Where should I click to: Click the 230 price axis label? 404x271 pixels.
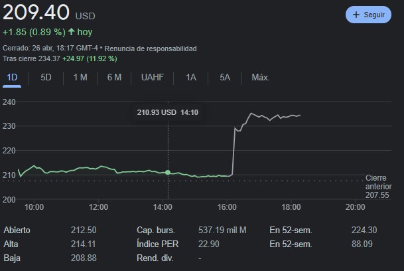[x=9, y=126]
